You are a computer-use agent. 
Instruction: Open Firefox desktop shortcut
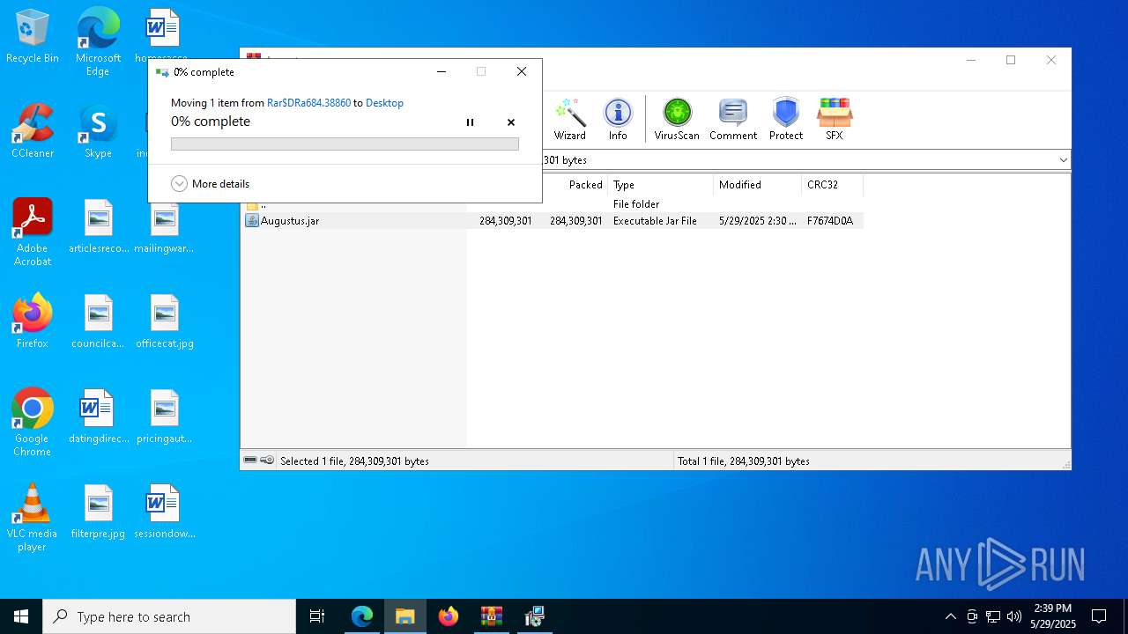click(x=33, y=321)
